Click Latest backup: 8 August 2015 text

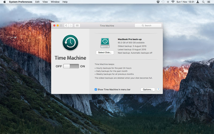point(132,50)
